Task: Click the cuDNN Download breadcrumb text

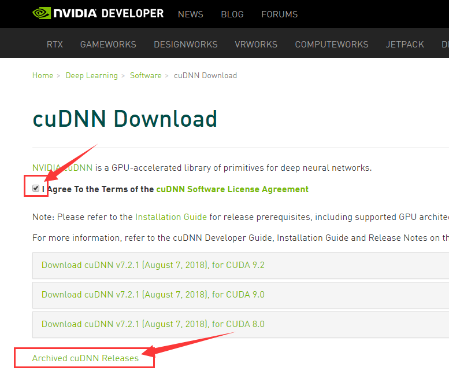Action: [205, 75]
